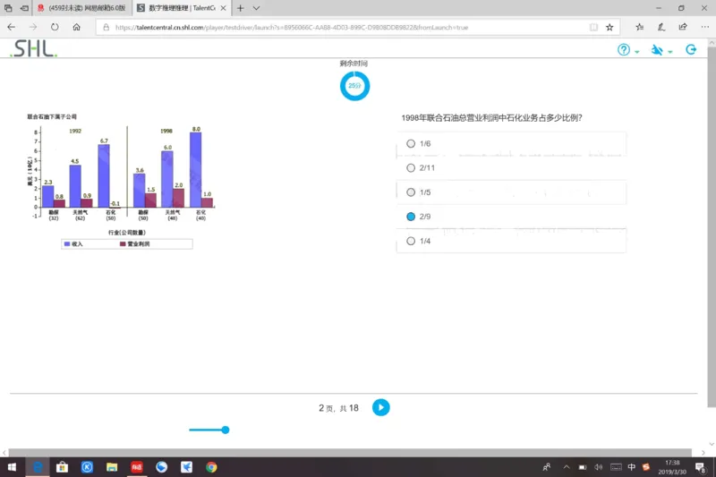
Task: Click the test progress slider handle
Action: point(226,430)
